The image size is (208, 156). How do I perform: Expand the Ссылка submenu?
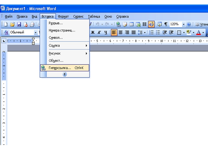64,45
